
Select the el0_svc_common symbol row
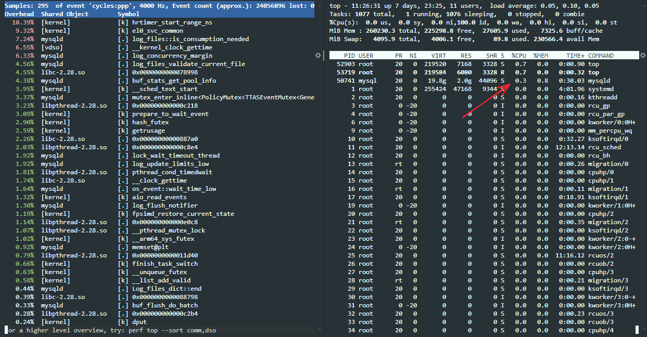coord(159,31)
